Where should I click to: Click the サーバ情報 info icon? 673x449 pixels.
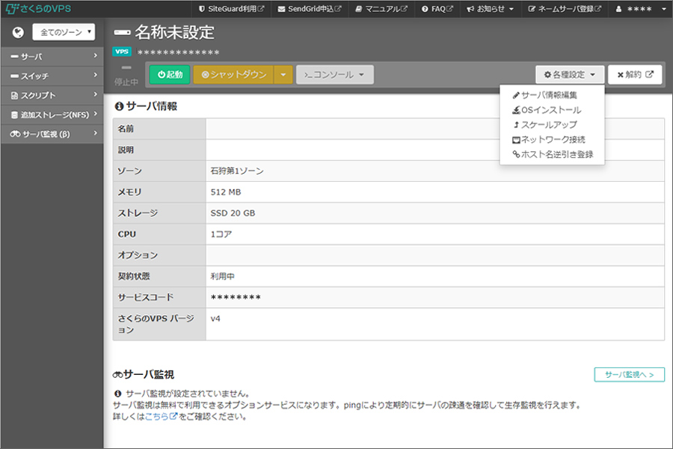(x=120, y=106)
